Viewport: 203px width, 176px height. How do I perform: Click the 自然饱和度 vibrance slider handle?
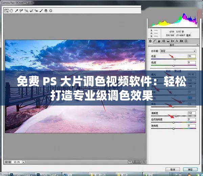point(174,122)
